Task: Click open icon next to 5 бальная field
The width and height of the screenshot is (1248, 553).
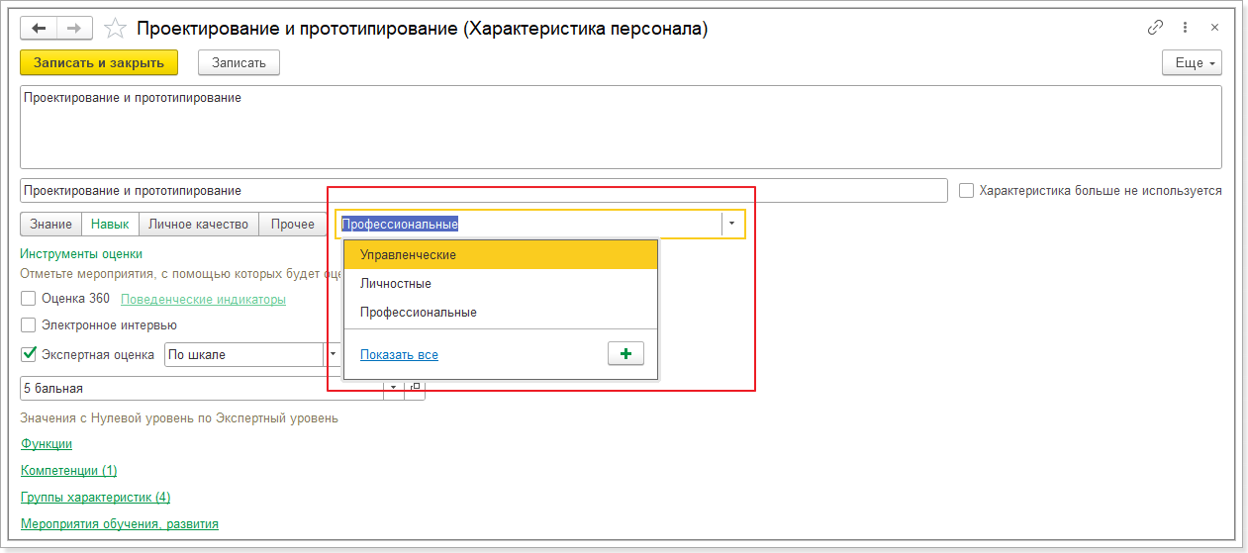Action: [x=416, y=388]
